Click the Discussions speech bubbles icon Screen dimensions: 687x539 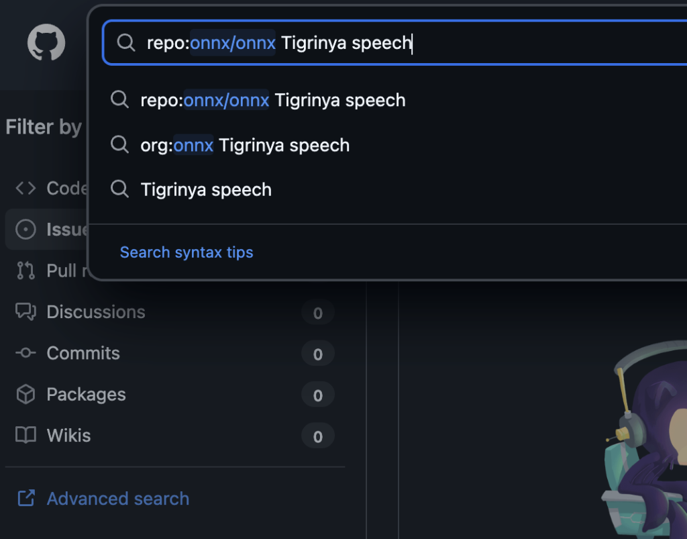(25, 312)
